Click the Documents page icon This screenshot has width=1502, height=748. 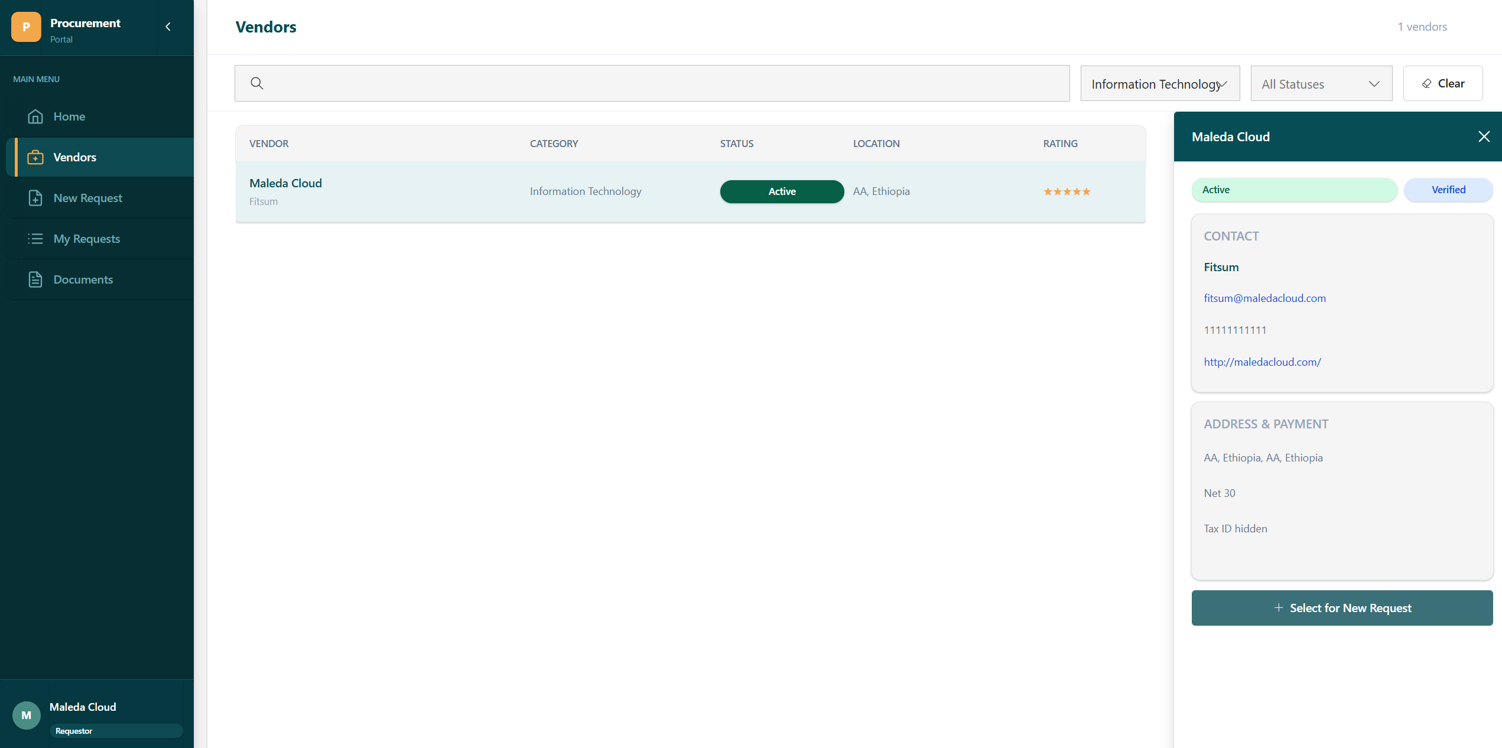click(35, 279)
